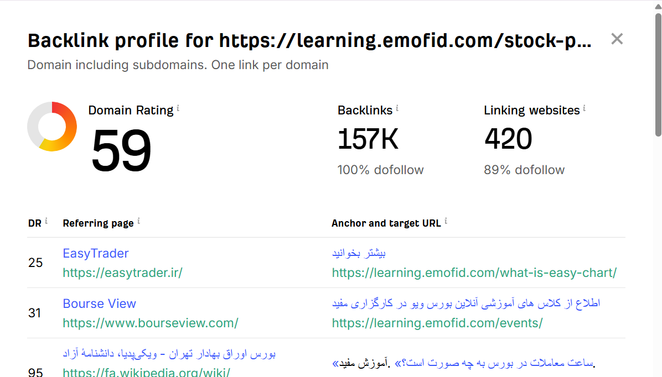Click the Domain Rating info icon
Viewport: 662px width, 377px height.
pyautogui.click(x=178, y=109)
